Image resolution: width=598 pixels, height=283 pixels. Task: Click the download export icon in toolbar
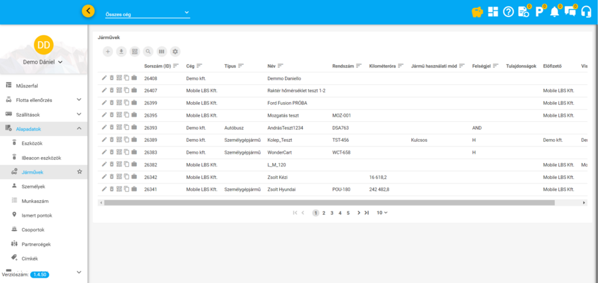pos(122,52)
